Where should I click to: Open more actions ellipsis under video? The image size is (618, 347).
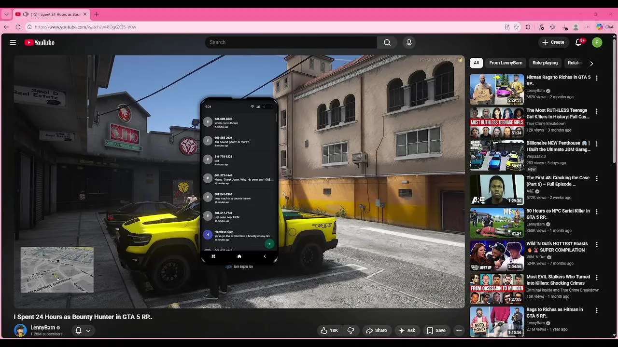(459, 331)
